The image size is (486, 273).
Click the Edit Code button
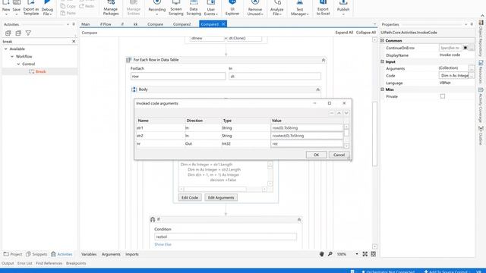point(190,197)
